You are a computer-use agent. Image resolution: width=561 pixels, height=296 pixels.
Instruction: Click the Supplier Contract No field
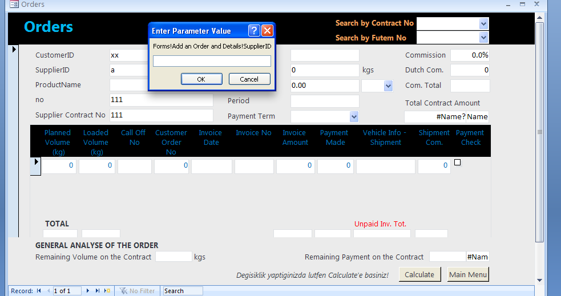pos(161,115)
